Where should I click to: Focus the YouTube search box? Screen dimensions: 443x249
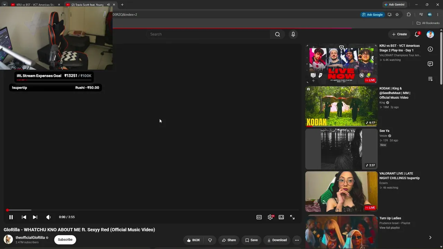click(x=209, y=34)
